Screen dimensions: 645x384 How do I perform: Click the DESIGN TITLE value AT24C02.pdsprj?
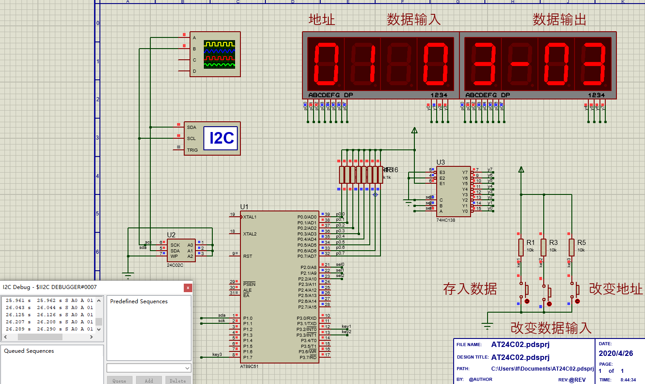point(520,357)
